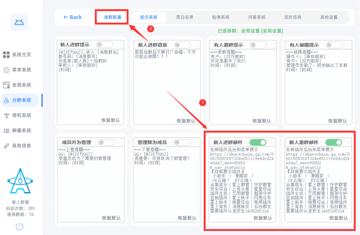Click the Android robot logo icon
Viewport: 360px width, 235px height.
(x=19, y=22)
